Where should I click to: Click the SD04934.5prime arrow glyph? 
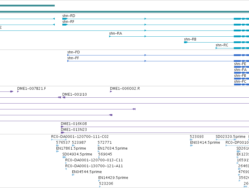(x=64, y=157)
